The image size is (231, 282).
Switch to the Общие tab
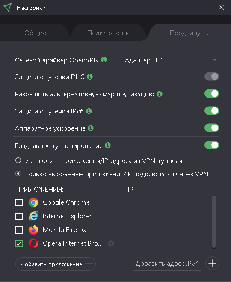[35, 33]
